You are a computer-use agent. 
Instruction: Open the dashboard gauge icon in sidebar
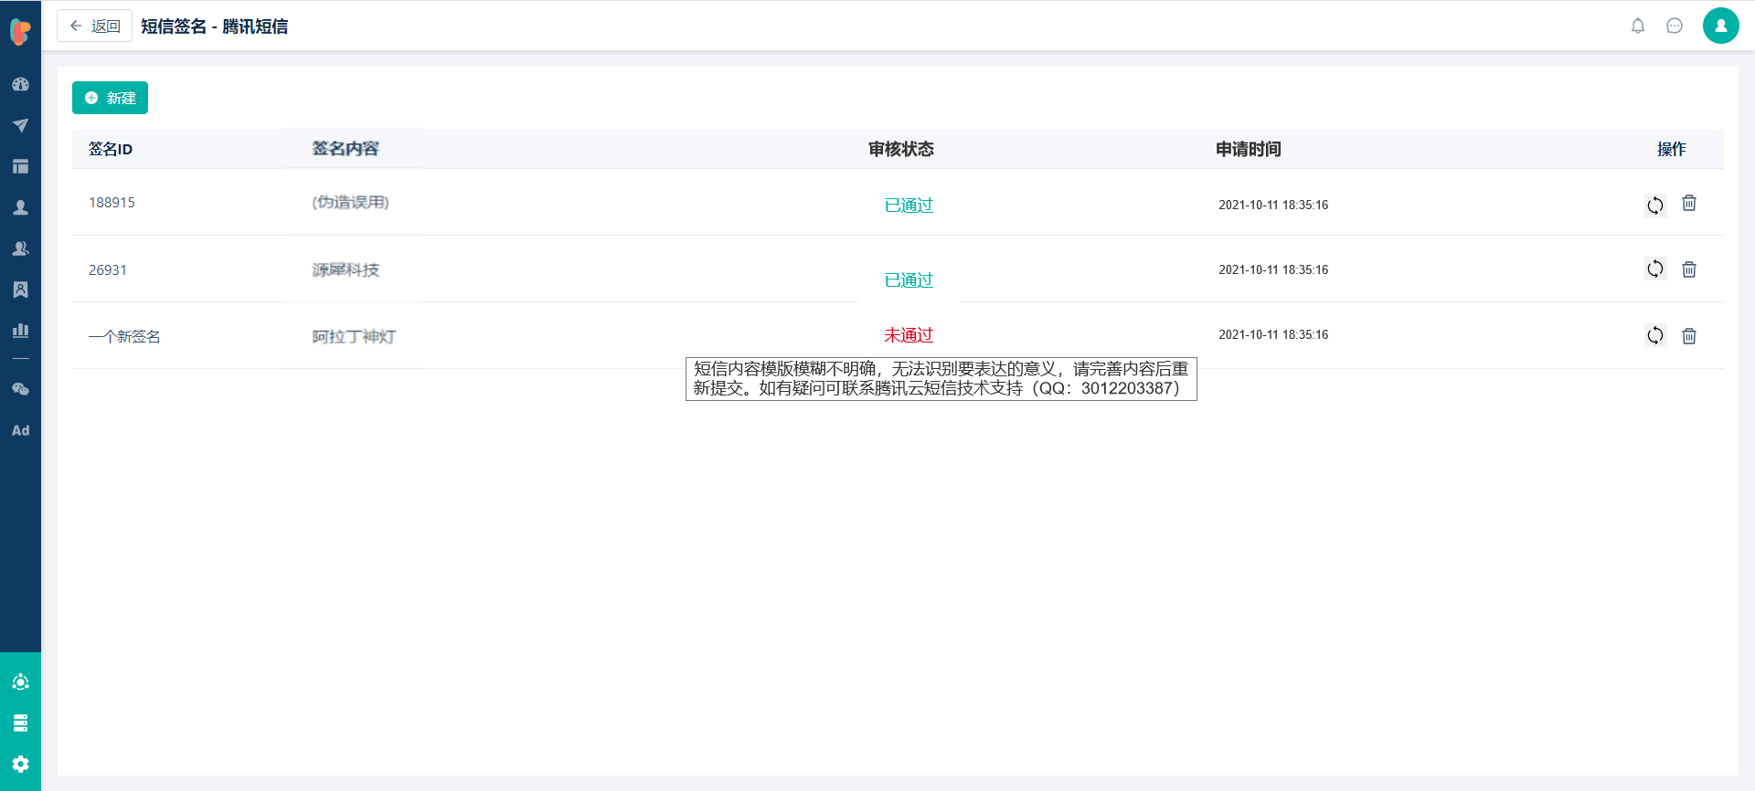20,84
